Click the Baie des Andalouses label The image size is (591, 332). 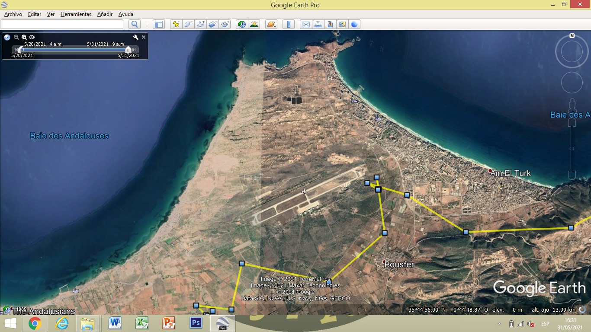[69, 136]
